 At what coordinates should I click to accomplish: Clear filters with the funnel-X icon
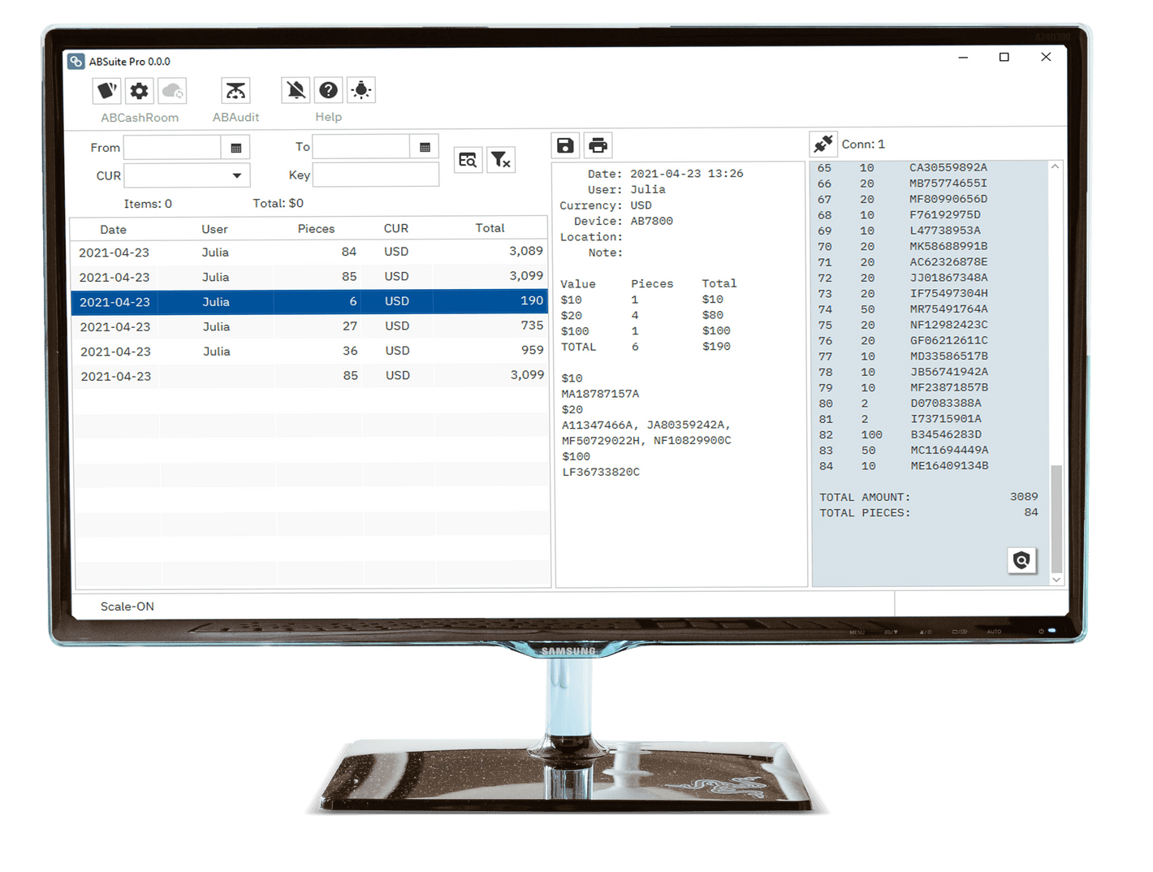coord(501,160)
